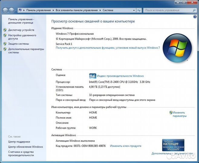Open Защита системы link
Viewport: 199px width, 163px height.
[18, 44]
